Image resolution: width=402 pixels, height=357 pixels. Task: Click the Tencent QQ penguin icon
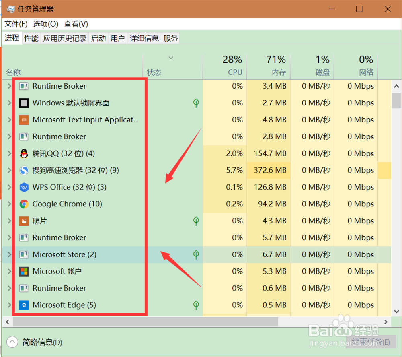pyautogui.click(x=24, y=153)
